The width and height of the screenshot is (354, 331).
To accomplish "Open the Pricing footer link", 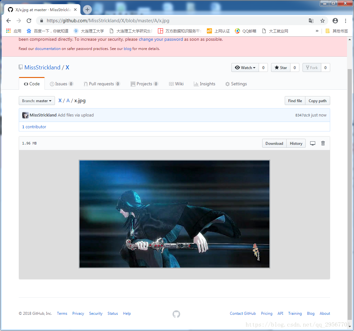I will click(267, 313).
